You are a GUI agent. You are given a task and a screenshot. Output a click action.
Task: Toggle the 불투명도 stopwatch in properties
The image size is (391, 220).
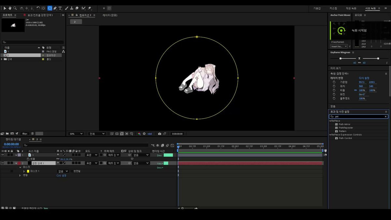click(334, 98)
